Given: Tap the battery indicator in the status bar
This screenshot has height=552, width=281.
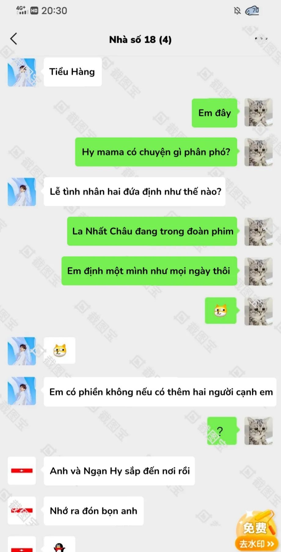Looking at the screenshot, I should pos(252,11).
